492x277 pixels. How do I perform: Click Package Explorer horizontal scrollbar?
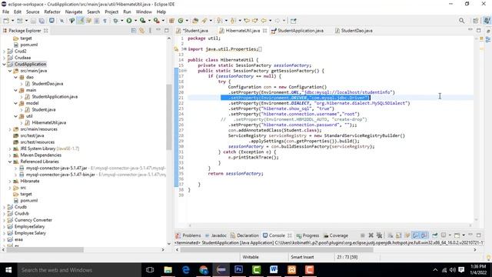point(45,249)
